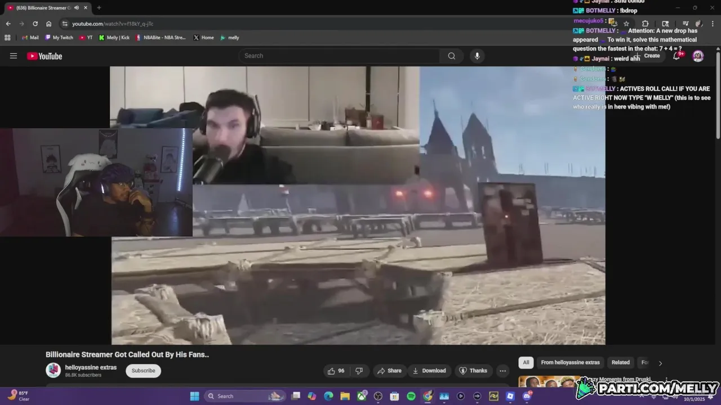Open the X Home bookmark
The width and height of the screenshot is (721, 405).
tap(203, 38)
